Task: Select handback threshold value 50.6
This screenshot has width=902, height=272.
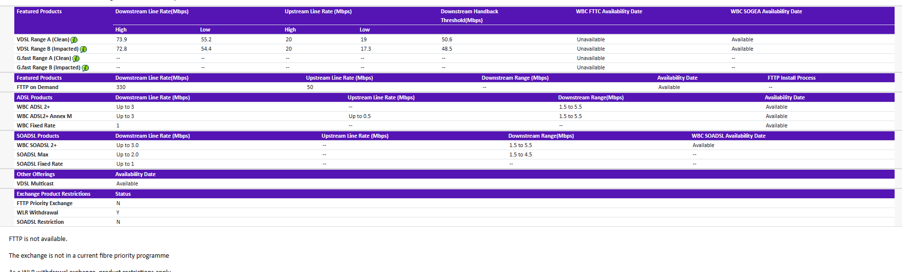Action: (447, 39)
